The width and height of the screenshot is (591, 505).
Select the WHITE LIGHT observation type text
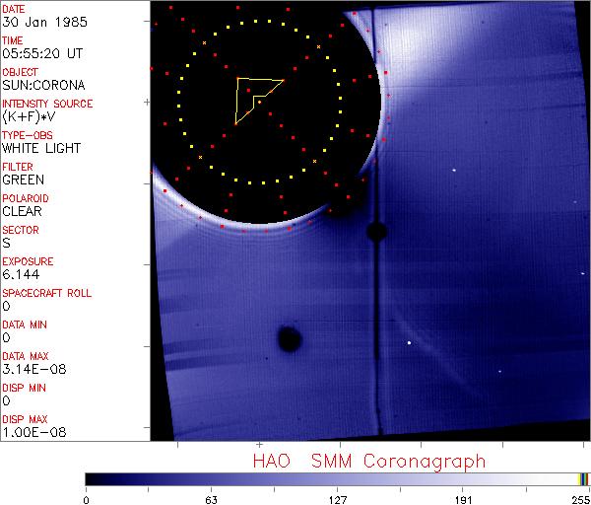click(41, 148)
